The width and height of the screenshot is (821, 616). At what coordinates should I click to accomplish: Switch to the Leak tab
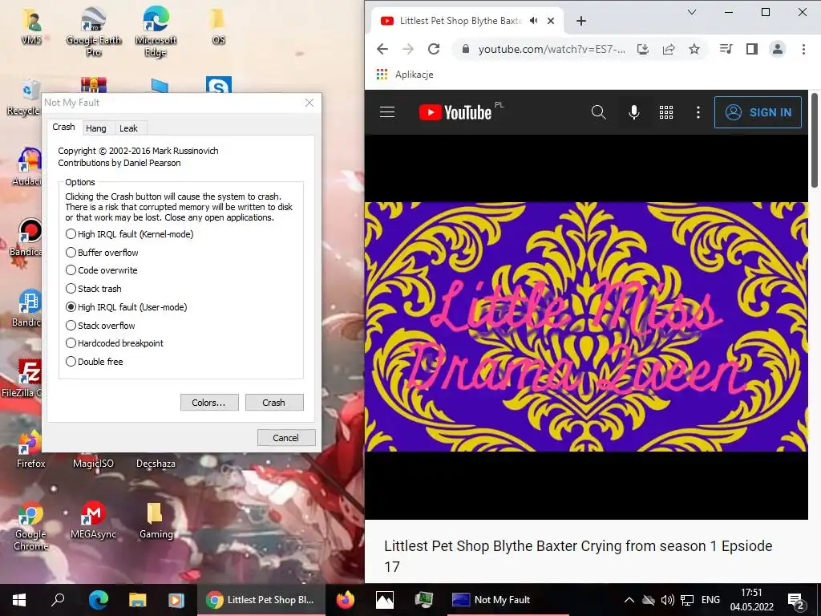[128, 128]
